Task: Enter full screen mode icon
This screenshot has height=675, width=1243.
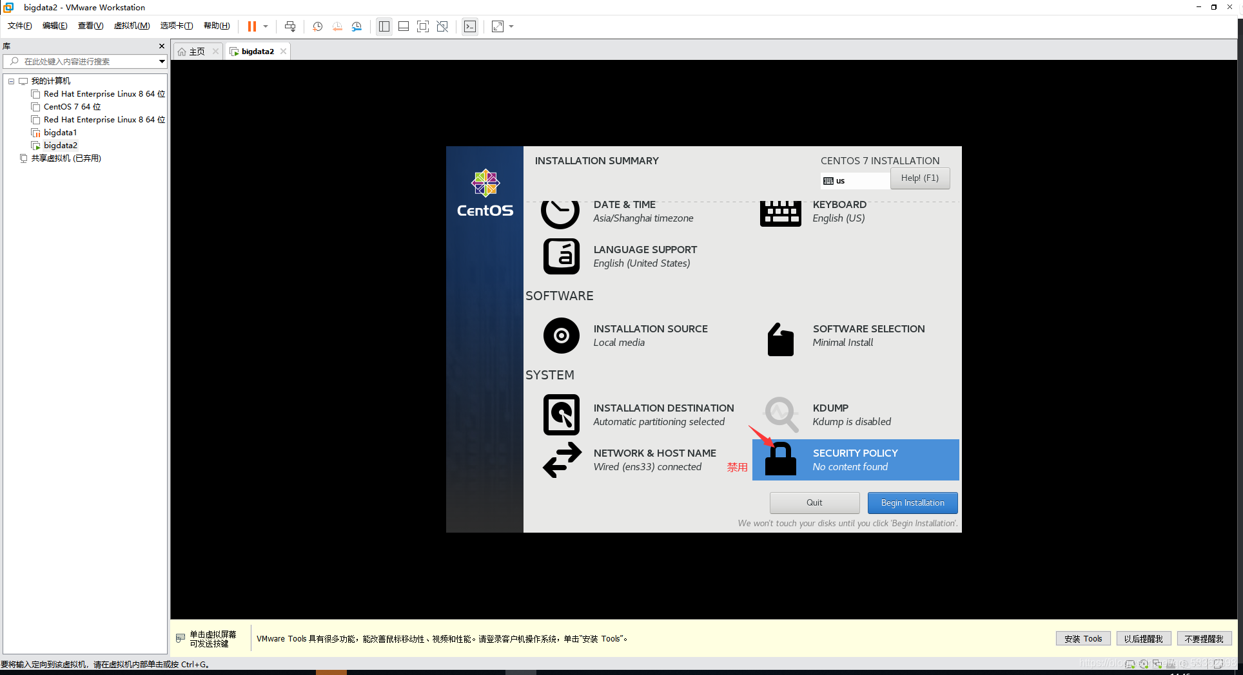Action: coord(423,26)
